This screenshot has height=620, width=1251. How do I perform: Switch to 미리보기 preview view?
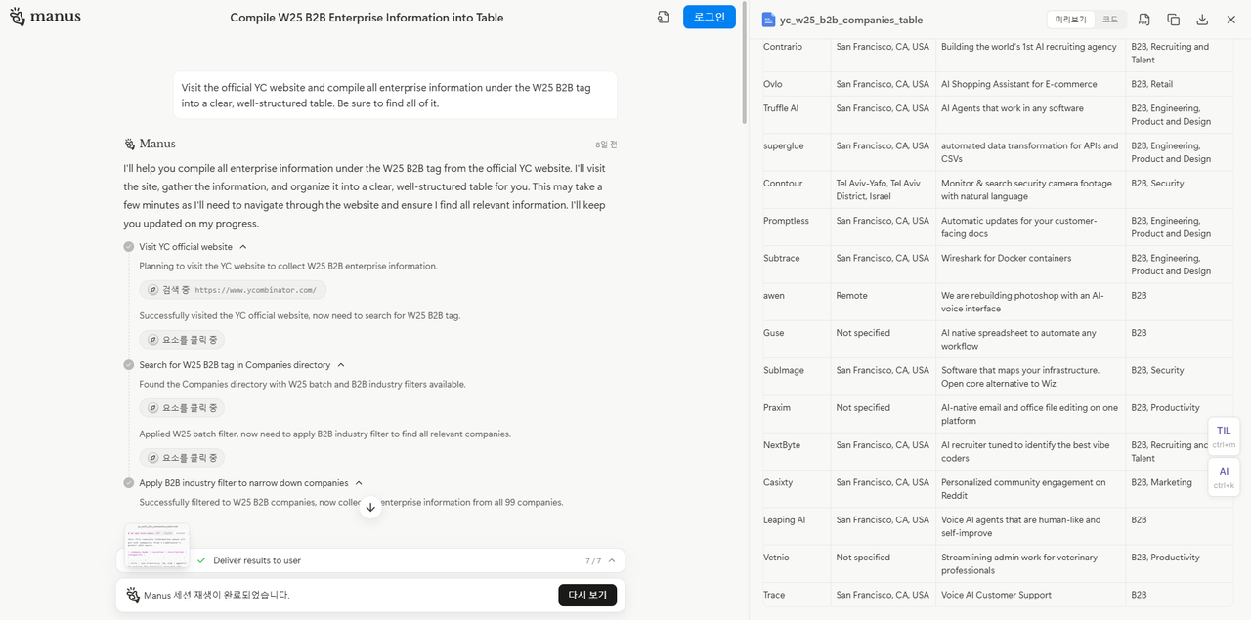(x=1071, y=20)
